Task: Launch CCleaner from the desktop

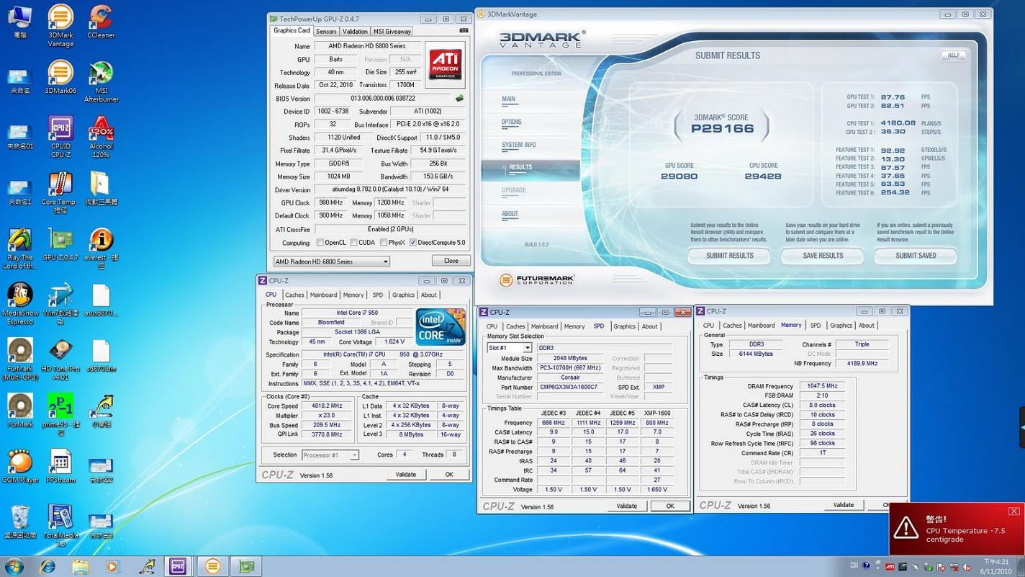Action: pos(101,22)
